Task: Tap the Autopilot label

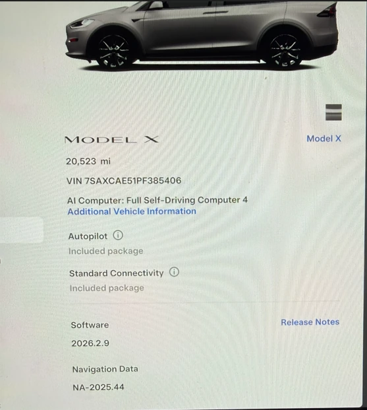Action: coord(88,236)
